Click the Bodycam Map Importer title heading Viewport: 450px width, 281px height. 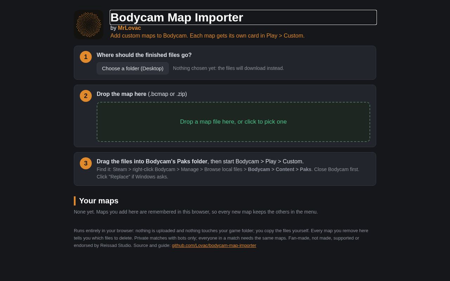243,17
